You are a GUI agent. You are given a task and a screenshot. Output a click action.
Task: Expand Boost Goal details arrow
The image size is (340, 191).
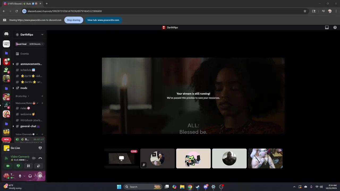[42, 44]
